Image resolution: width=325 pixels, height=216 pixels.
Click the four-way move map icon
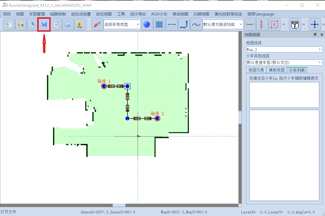(x=315, y=25)
